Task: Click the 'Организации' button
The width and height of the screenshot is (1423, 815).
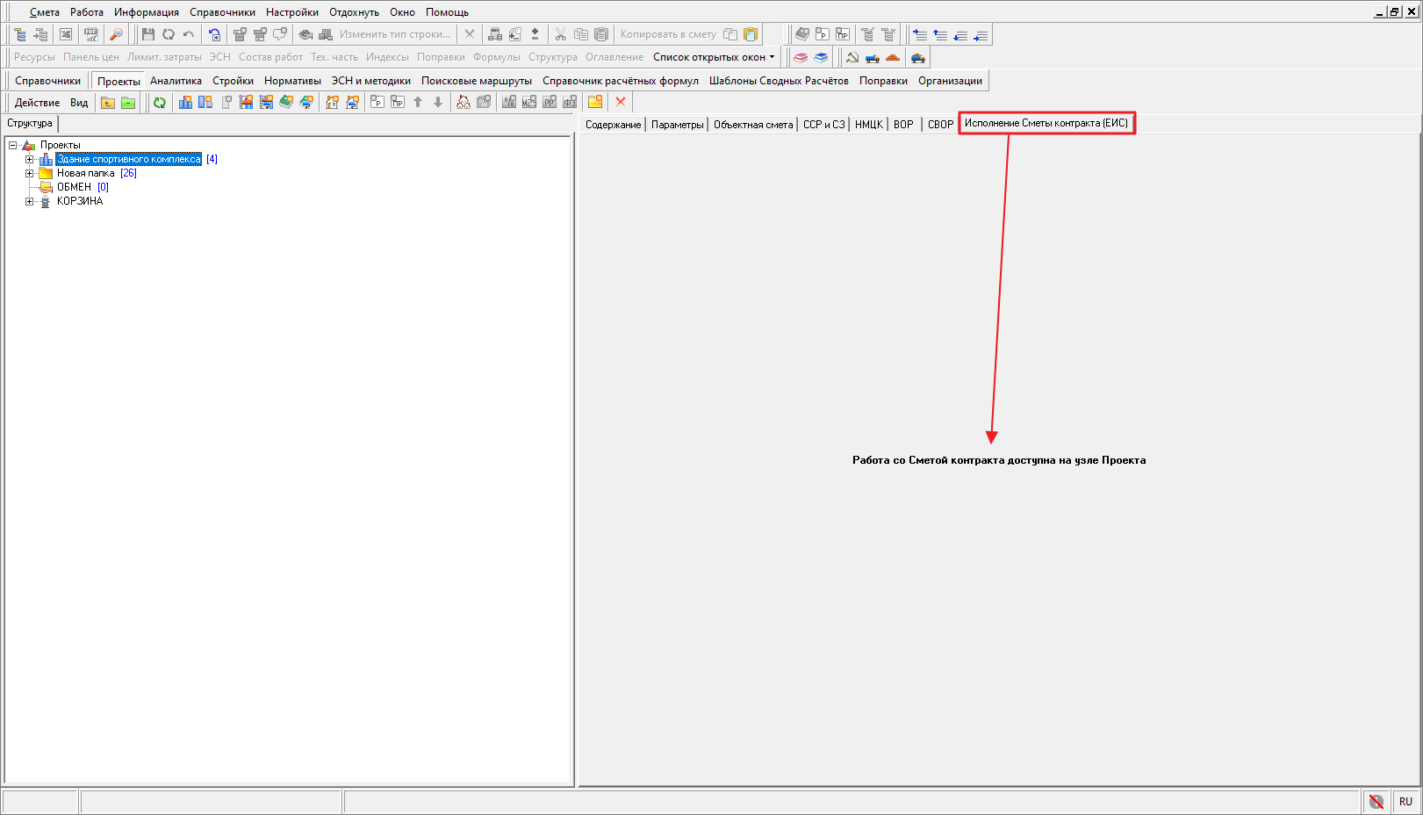Action: [950, 81]
